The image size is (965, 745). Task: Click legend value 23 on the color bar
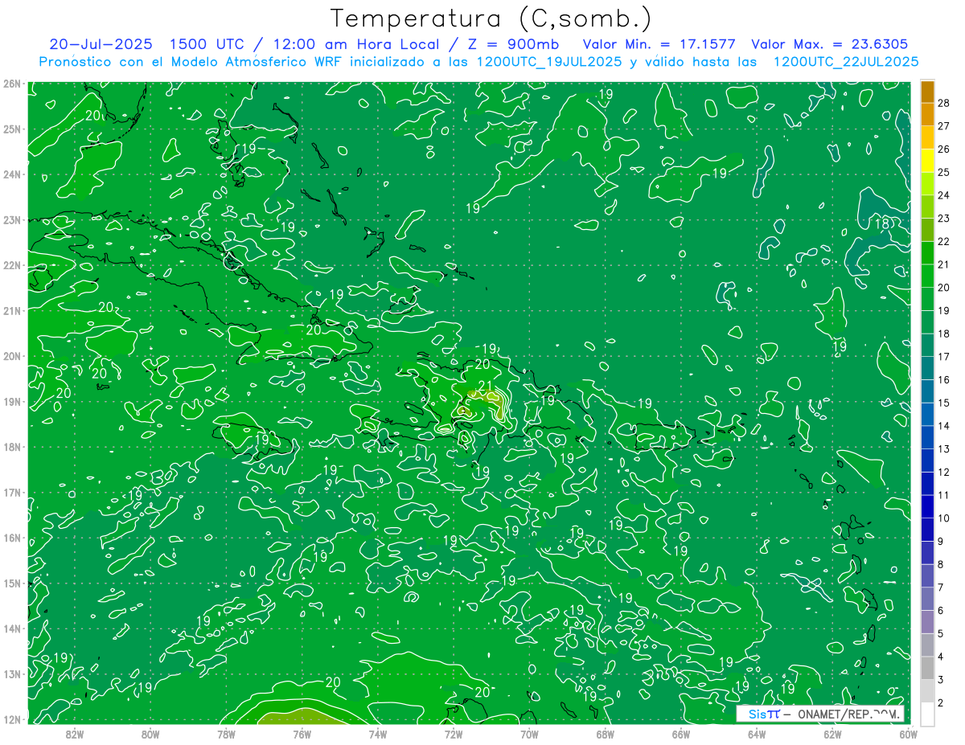(x=943, y=219)
